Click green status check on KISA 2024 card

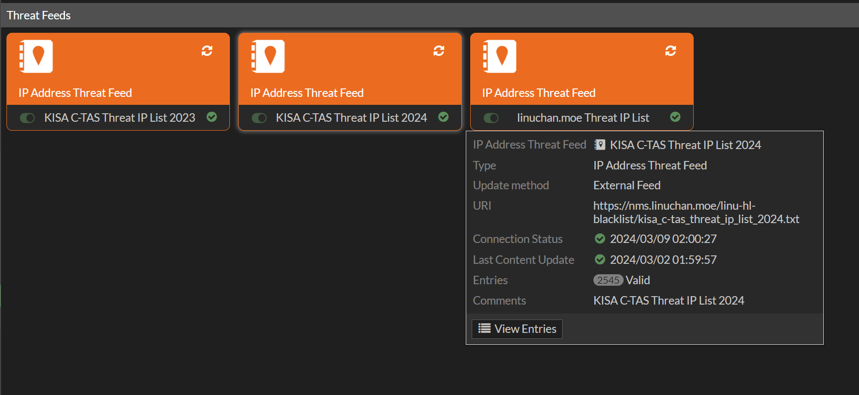click(443, 117)
